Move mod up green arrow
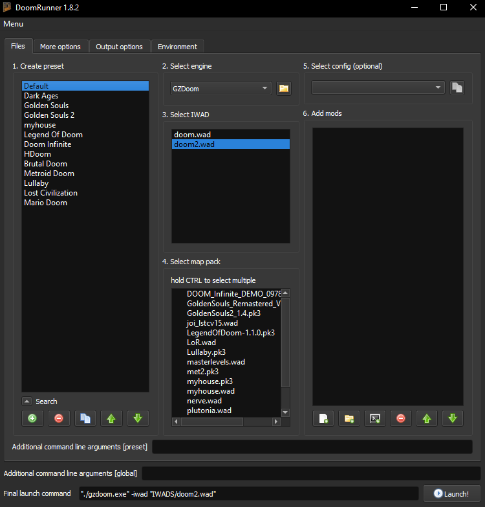The image size is (485, 507). 427,418
